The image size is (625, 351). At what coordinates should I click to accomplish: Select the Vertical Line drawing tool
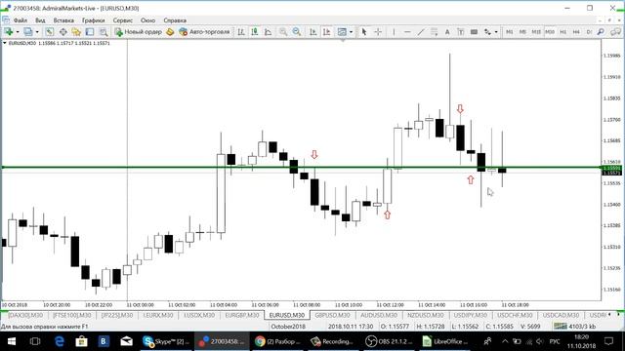point(394,32)
